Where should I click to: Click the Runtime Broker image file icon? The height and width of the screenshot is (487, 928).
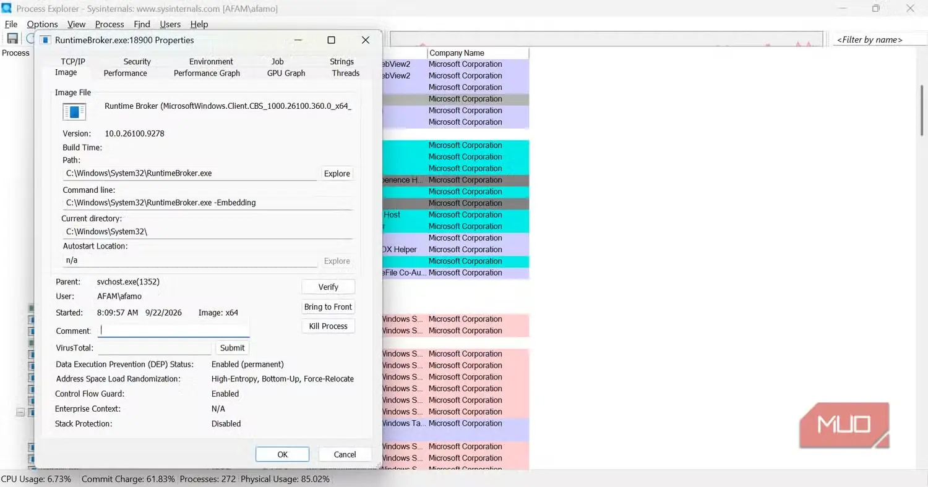click(x=74, y=112)
